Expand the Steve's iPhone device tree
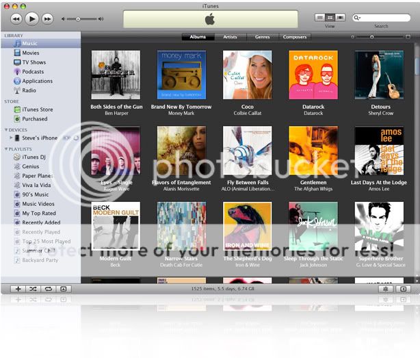Viewport: 420px width, 358px height. point(10,138)
